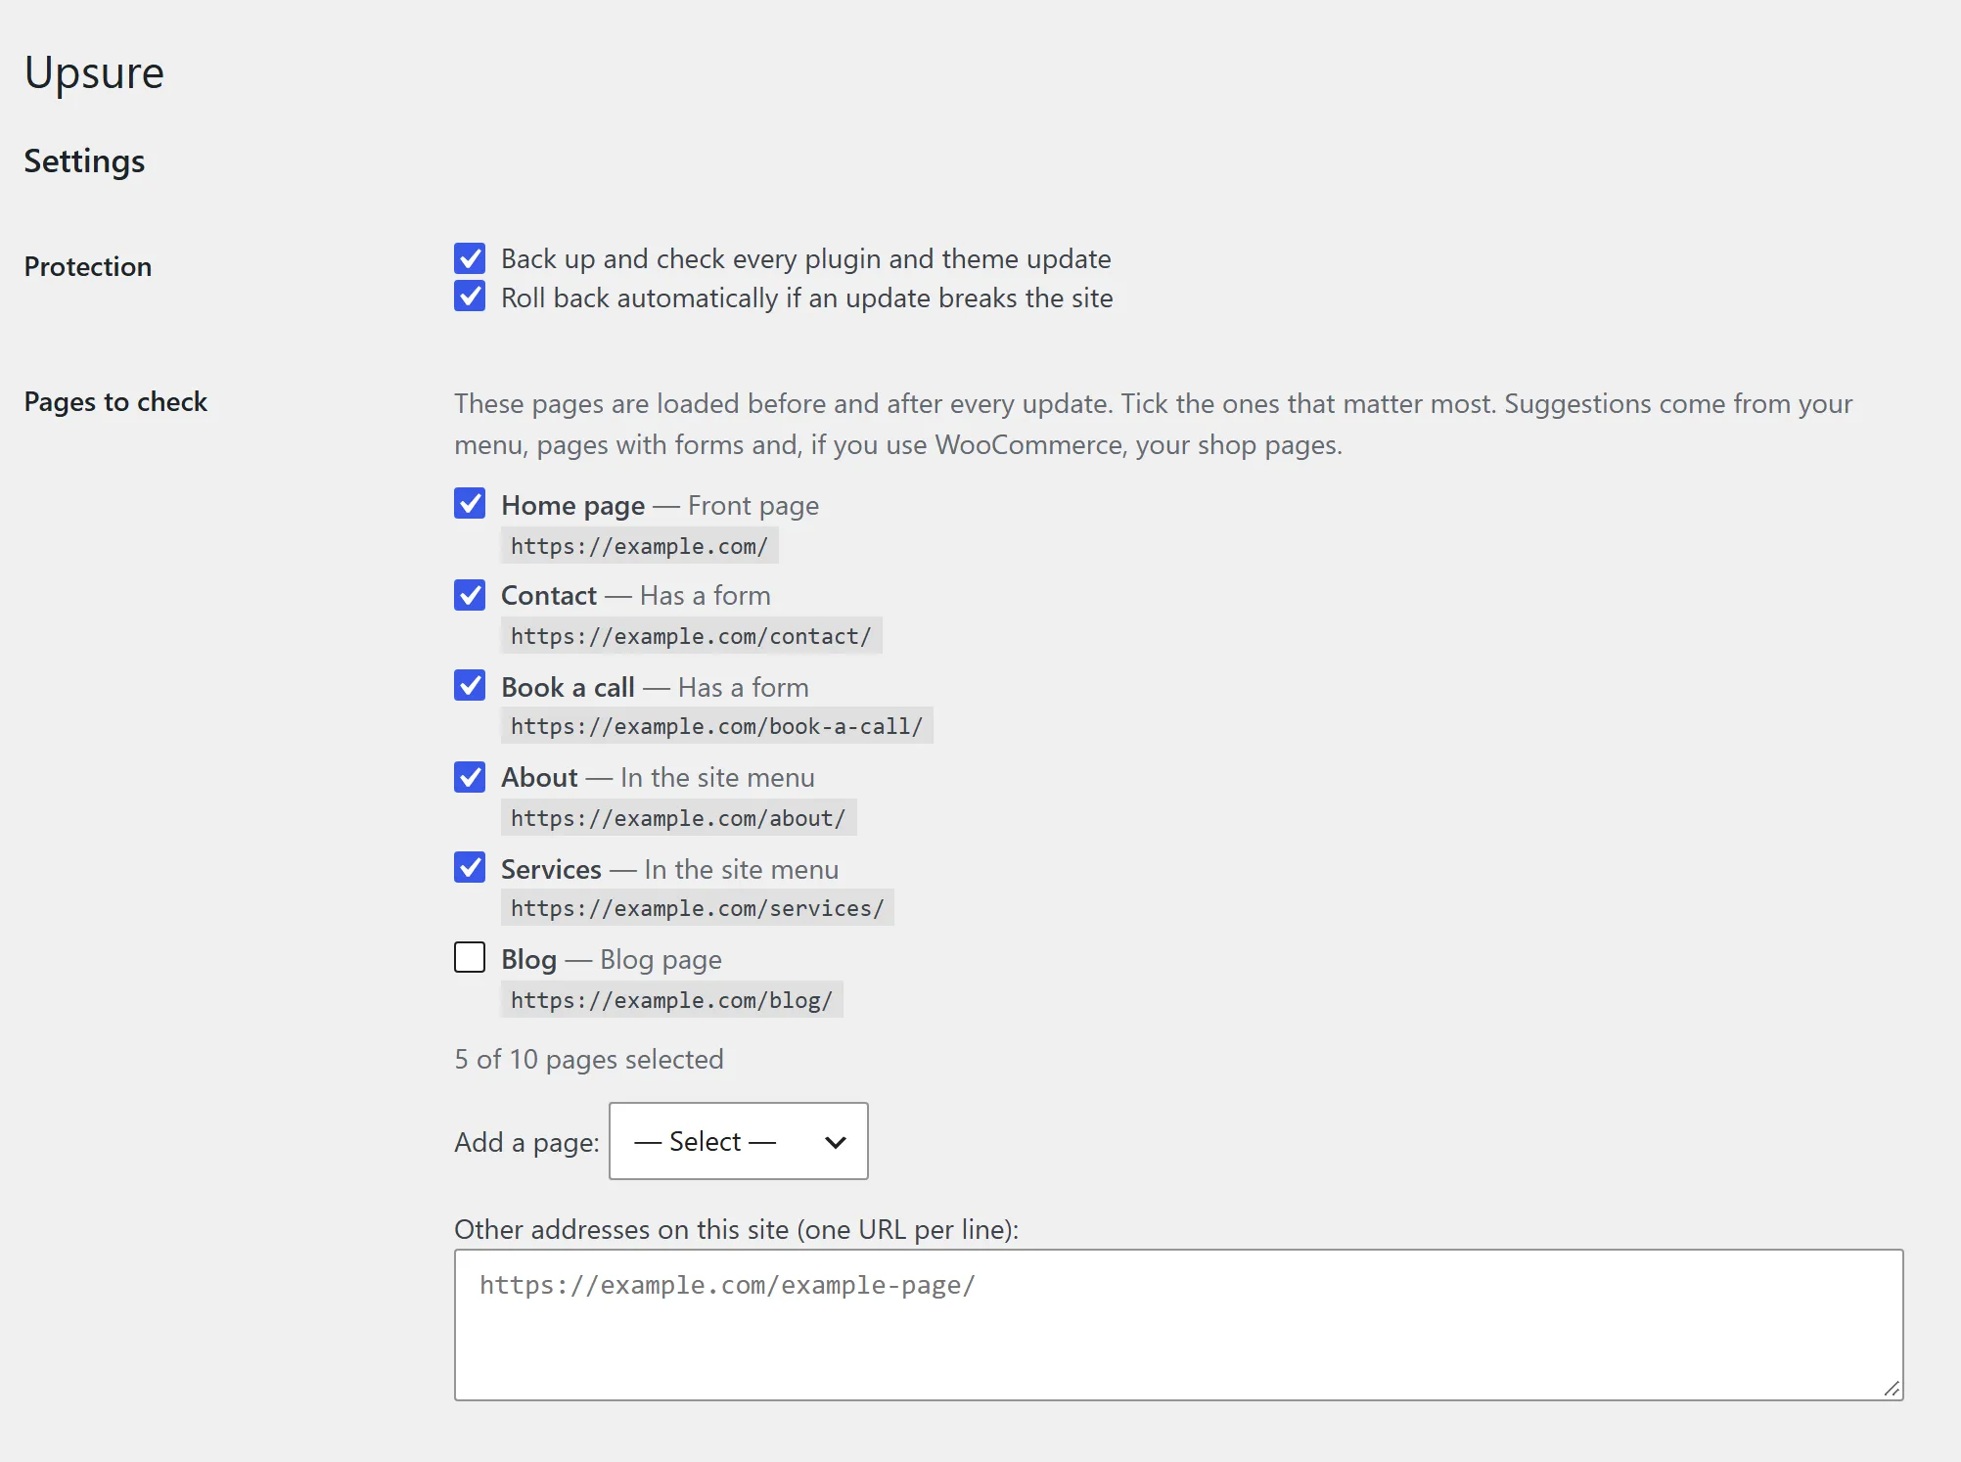
Task: Click the 'Other addresses on this site' label
Action: (736, 1230)
